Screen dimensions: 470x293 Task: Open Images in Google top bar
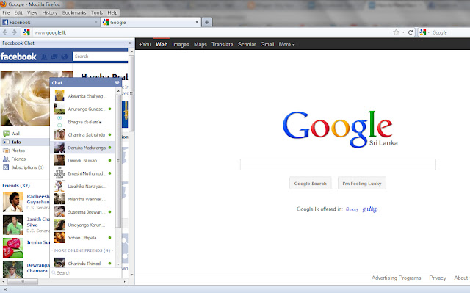click(x=181, y=44)
